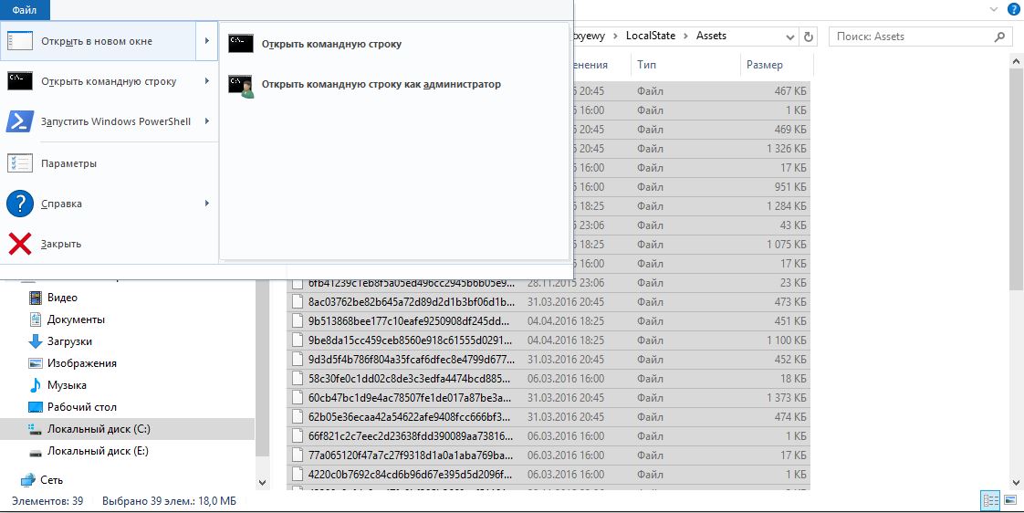Click in the Поиск: Assets search field

(913, 37)
